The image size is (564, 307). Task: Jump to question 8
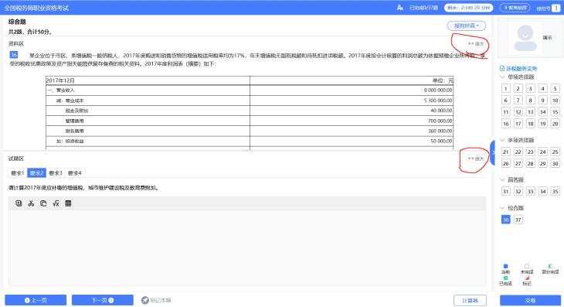click(530, 100)
